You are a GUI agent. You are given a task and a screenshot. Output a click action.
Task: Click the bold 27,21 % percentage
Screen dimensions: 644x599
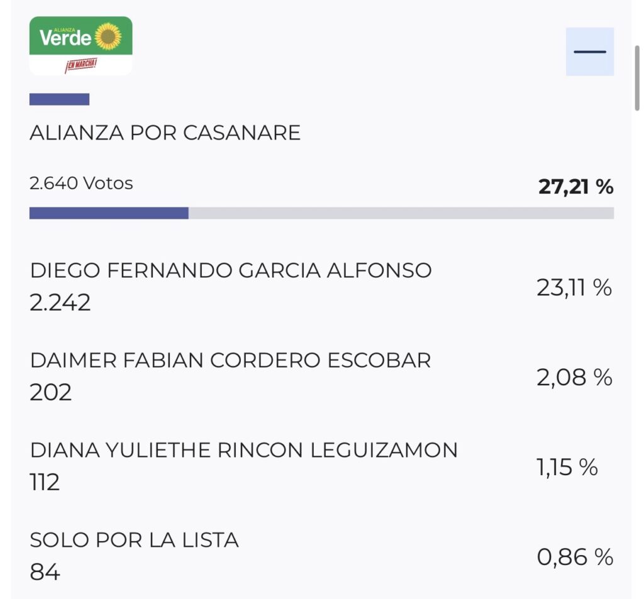coord(575,187)
